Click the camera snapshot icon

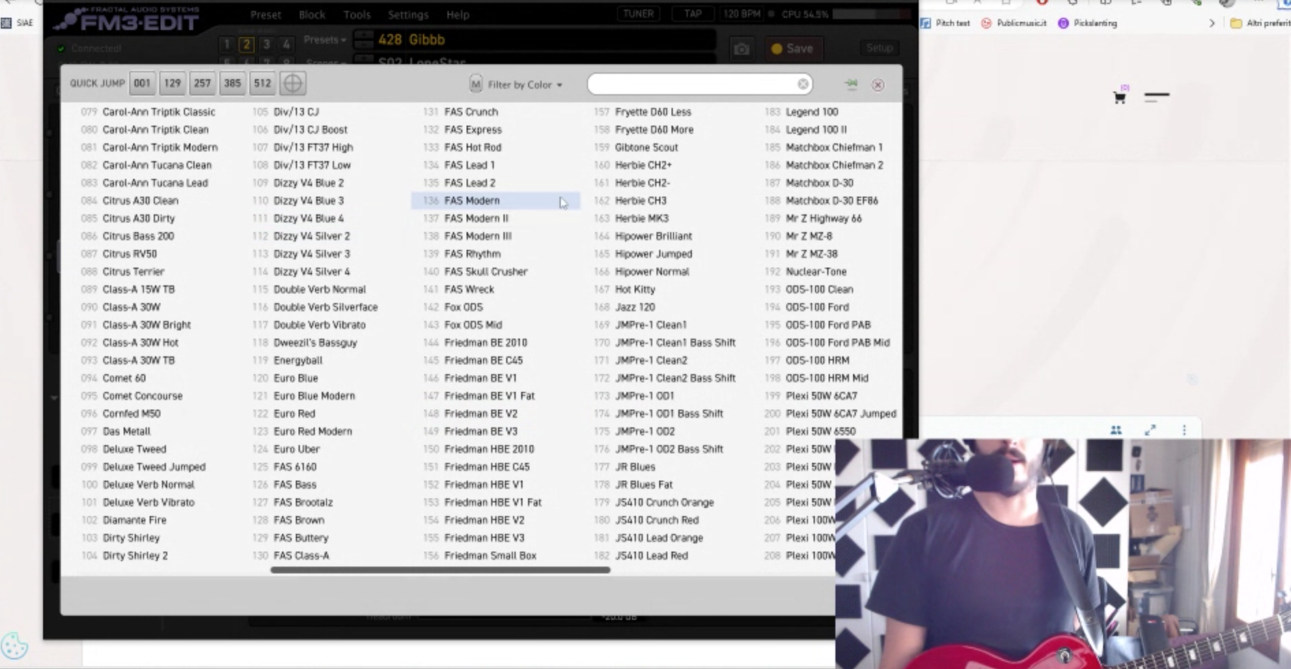(x=741, y=48)
